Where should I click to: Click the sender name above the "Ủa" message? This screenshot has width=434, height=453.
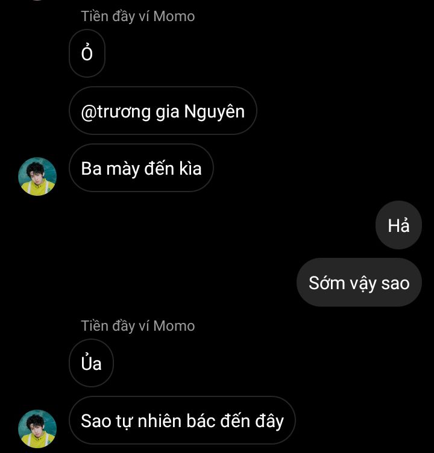pyautogui.click(x=138, y=326)
